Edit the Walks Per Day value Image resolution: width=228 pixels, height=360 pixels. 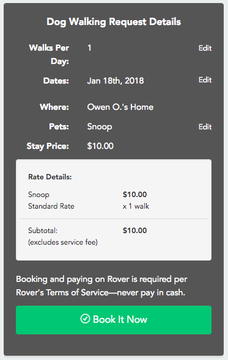click(205, 48)
